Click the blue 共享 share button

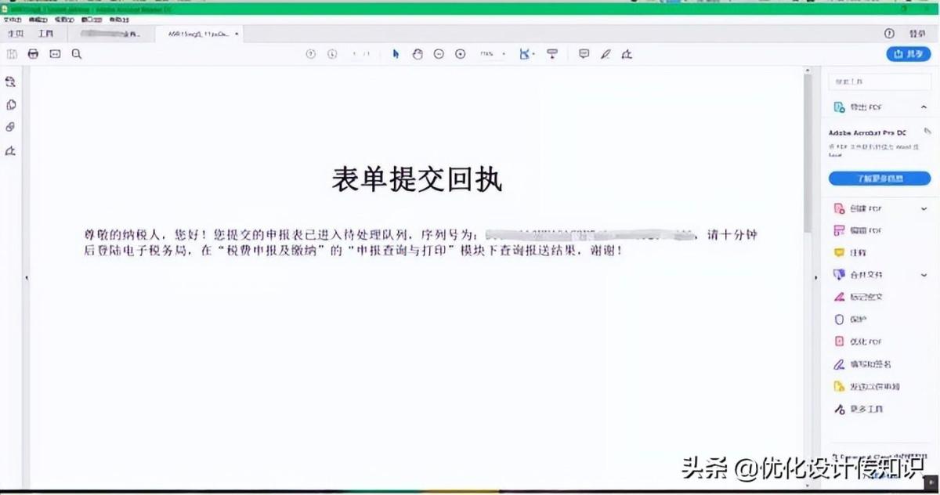(x=908, y=54)
